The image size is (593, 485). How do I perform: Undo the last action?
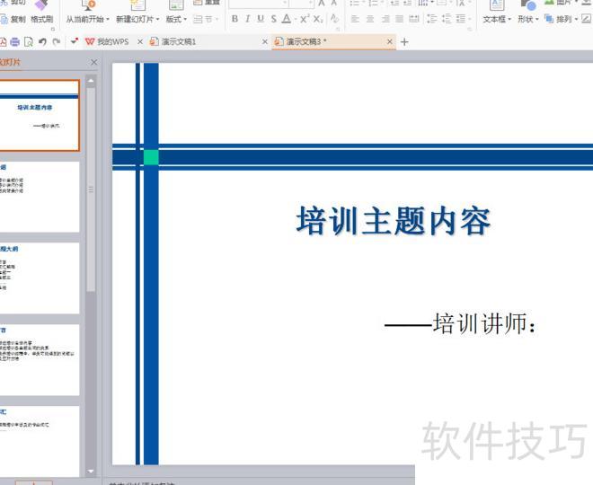[x=42, y=41]
